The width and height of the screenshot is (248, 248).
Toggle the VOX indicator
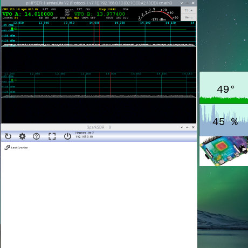click(x=126, y=9)
